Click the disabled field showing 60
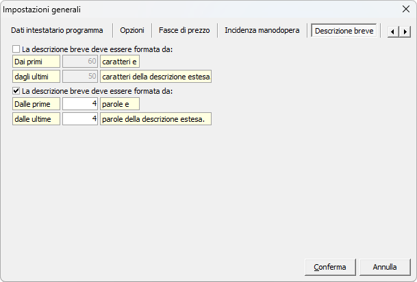This screenshot has width=417, height=282. tap(80, 62)
